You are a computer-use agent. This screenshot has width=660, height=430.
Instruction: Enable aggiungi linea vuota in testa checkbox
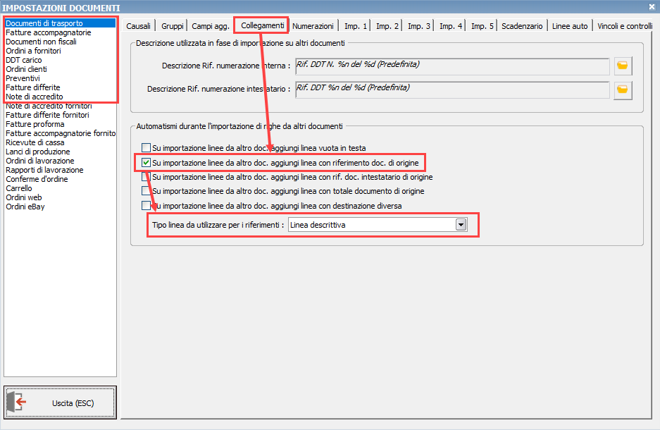click(146, 148)
